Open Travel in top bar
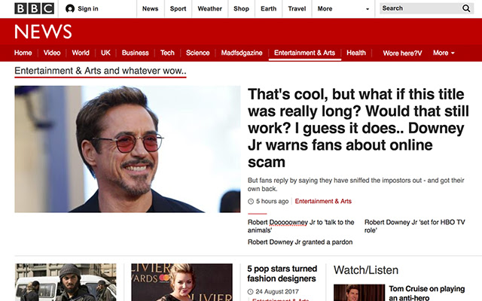Image resolution: width=482 pixels, height=301 pixels. click(297, 8)
